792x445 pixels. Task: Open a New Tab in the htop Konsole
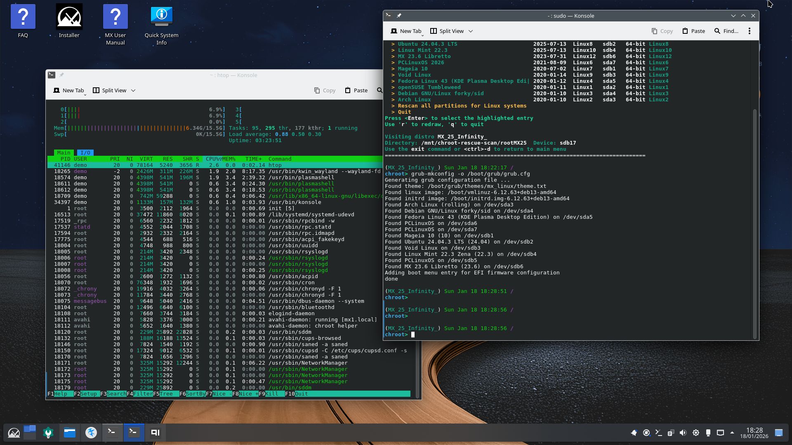click(x=69, y=90)
